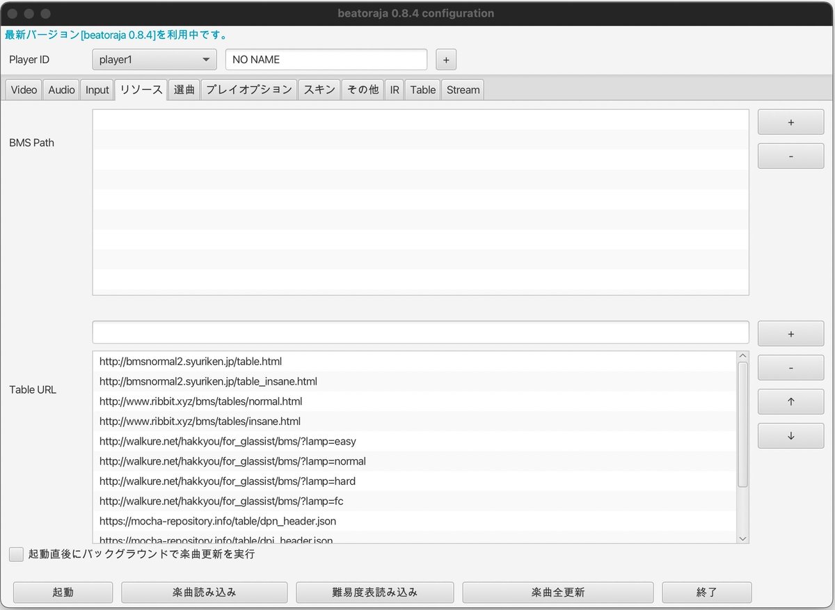Select ribbit.xyz/bms/tables/insane.html row
Screen dimensions: 835x610
(x=415, y=421)
